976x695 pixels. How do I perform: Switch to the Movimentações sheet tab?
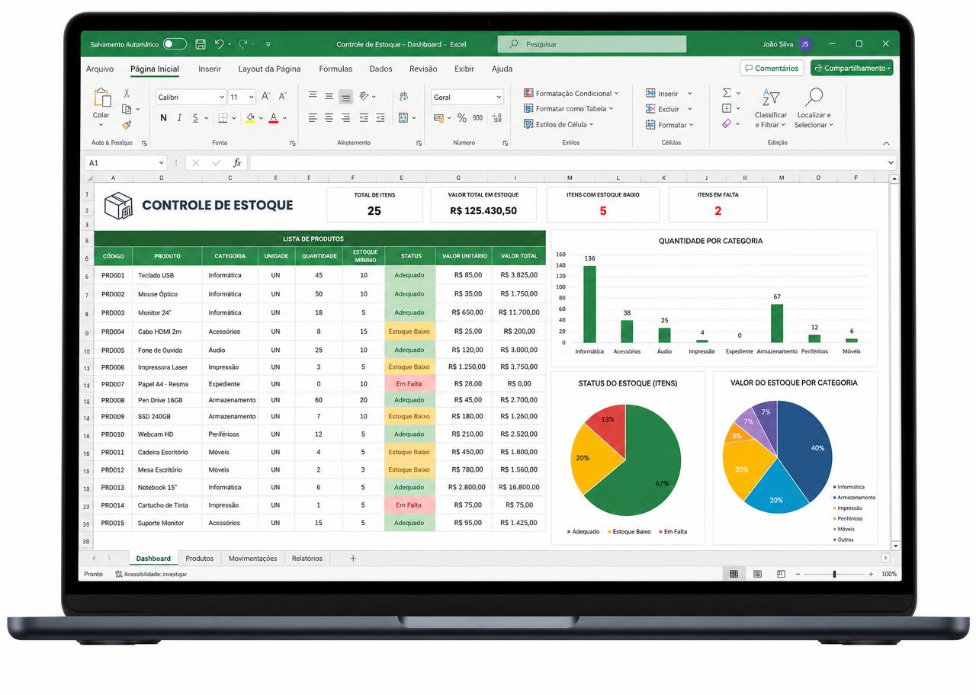click(x=252, y=559)
